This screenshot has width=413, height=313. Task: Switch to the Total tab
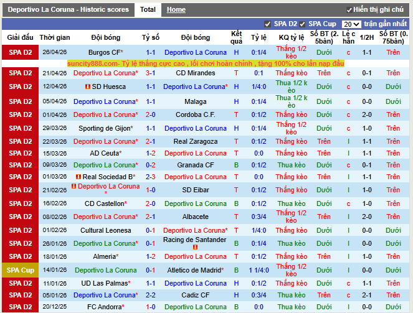tap(148, 10)
